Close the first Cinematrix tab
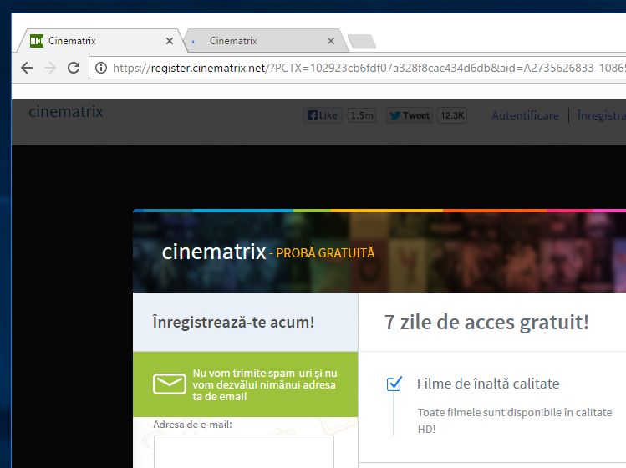626x468 pixels. [170, 41]
